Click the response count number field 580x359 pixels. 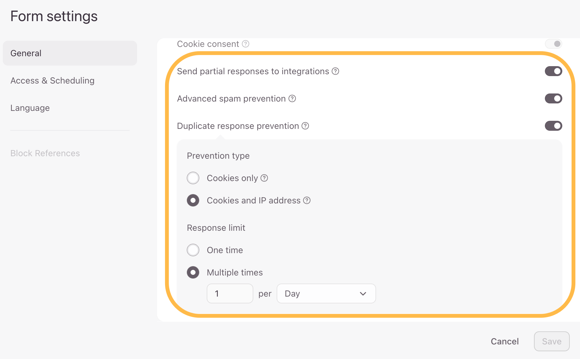(230, 293)
